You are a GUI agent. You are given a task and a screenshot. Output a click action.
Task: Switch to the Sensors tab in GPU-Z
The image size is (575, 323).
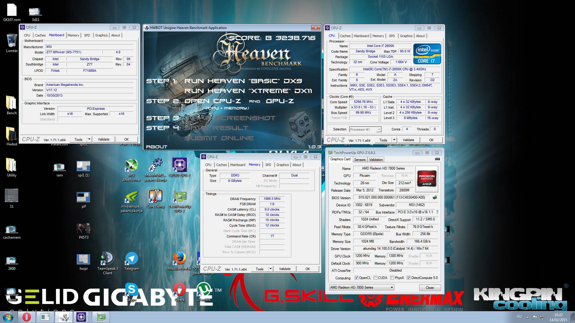(360, 160)
